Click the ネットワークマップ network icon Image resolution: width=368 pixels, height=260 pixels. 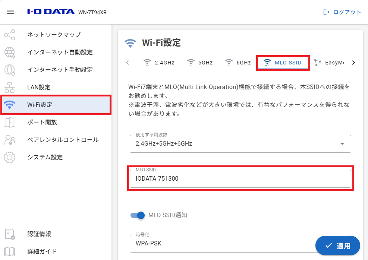[9, 35]
